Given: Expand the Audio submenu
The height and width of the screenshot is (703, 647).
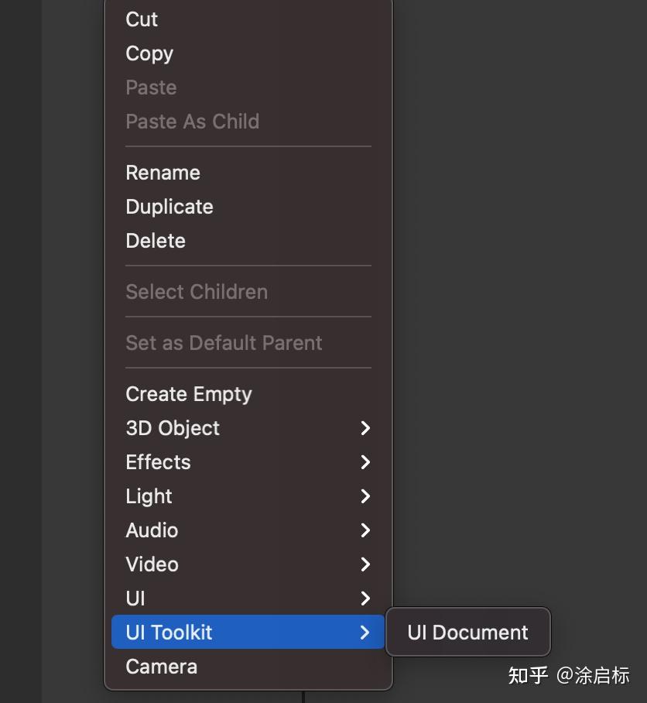Looking at the screenshot, I should click(152, 530).
